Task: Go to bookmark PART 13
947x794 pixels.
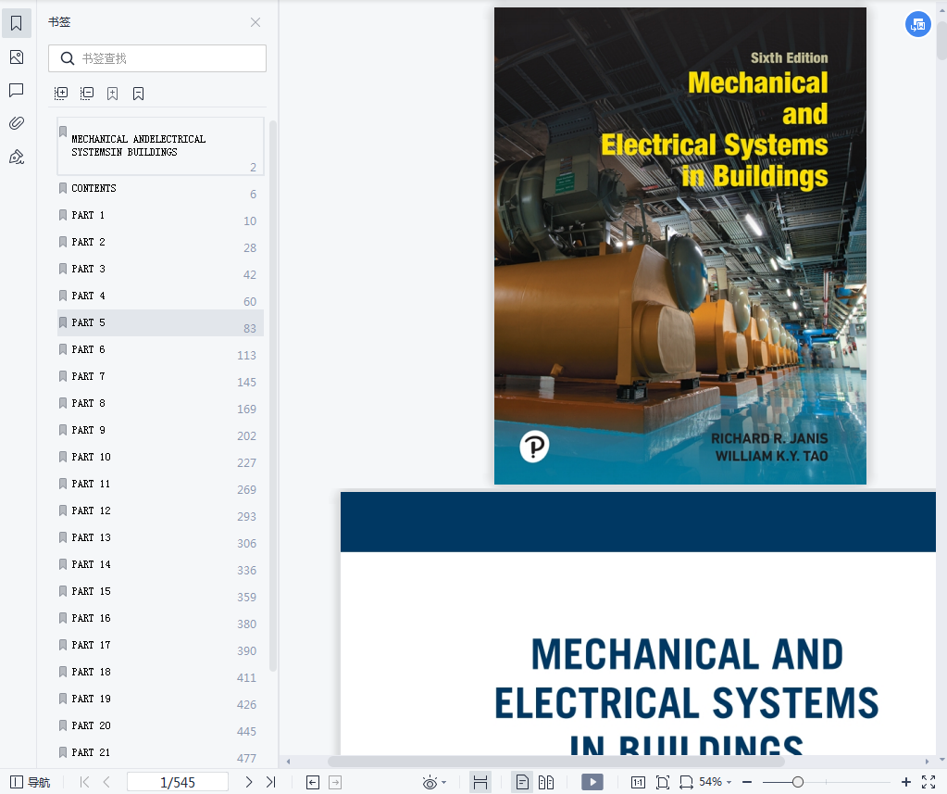Action: [x=161, y=537]
